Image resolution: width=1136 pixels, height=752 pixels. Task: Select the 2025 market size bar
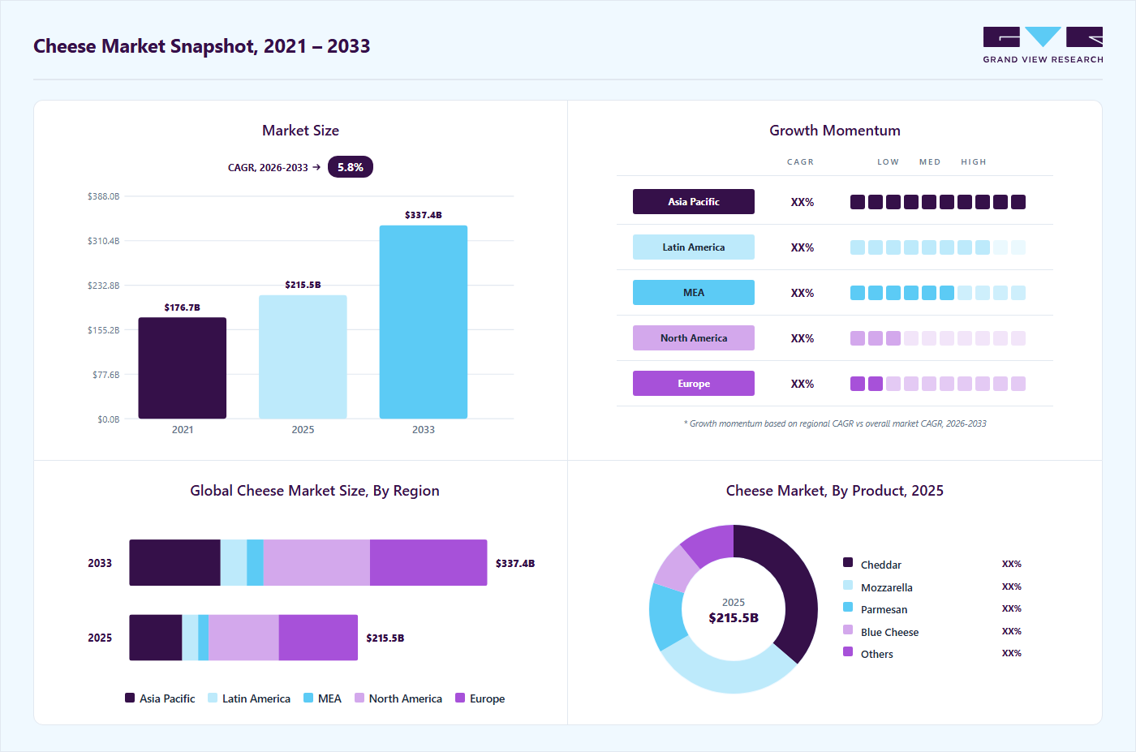point(303,357)
